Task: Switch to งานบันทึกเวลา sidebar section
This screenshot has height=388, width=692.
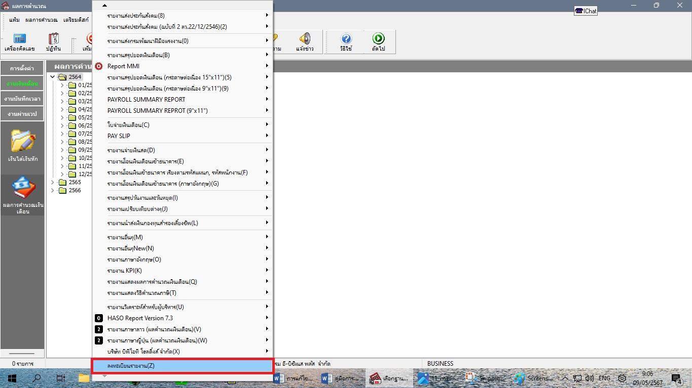Action: pyautogui.click(x=22, y=99)
